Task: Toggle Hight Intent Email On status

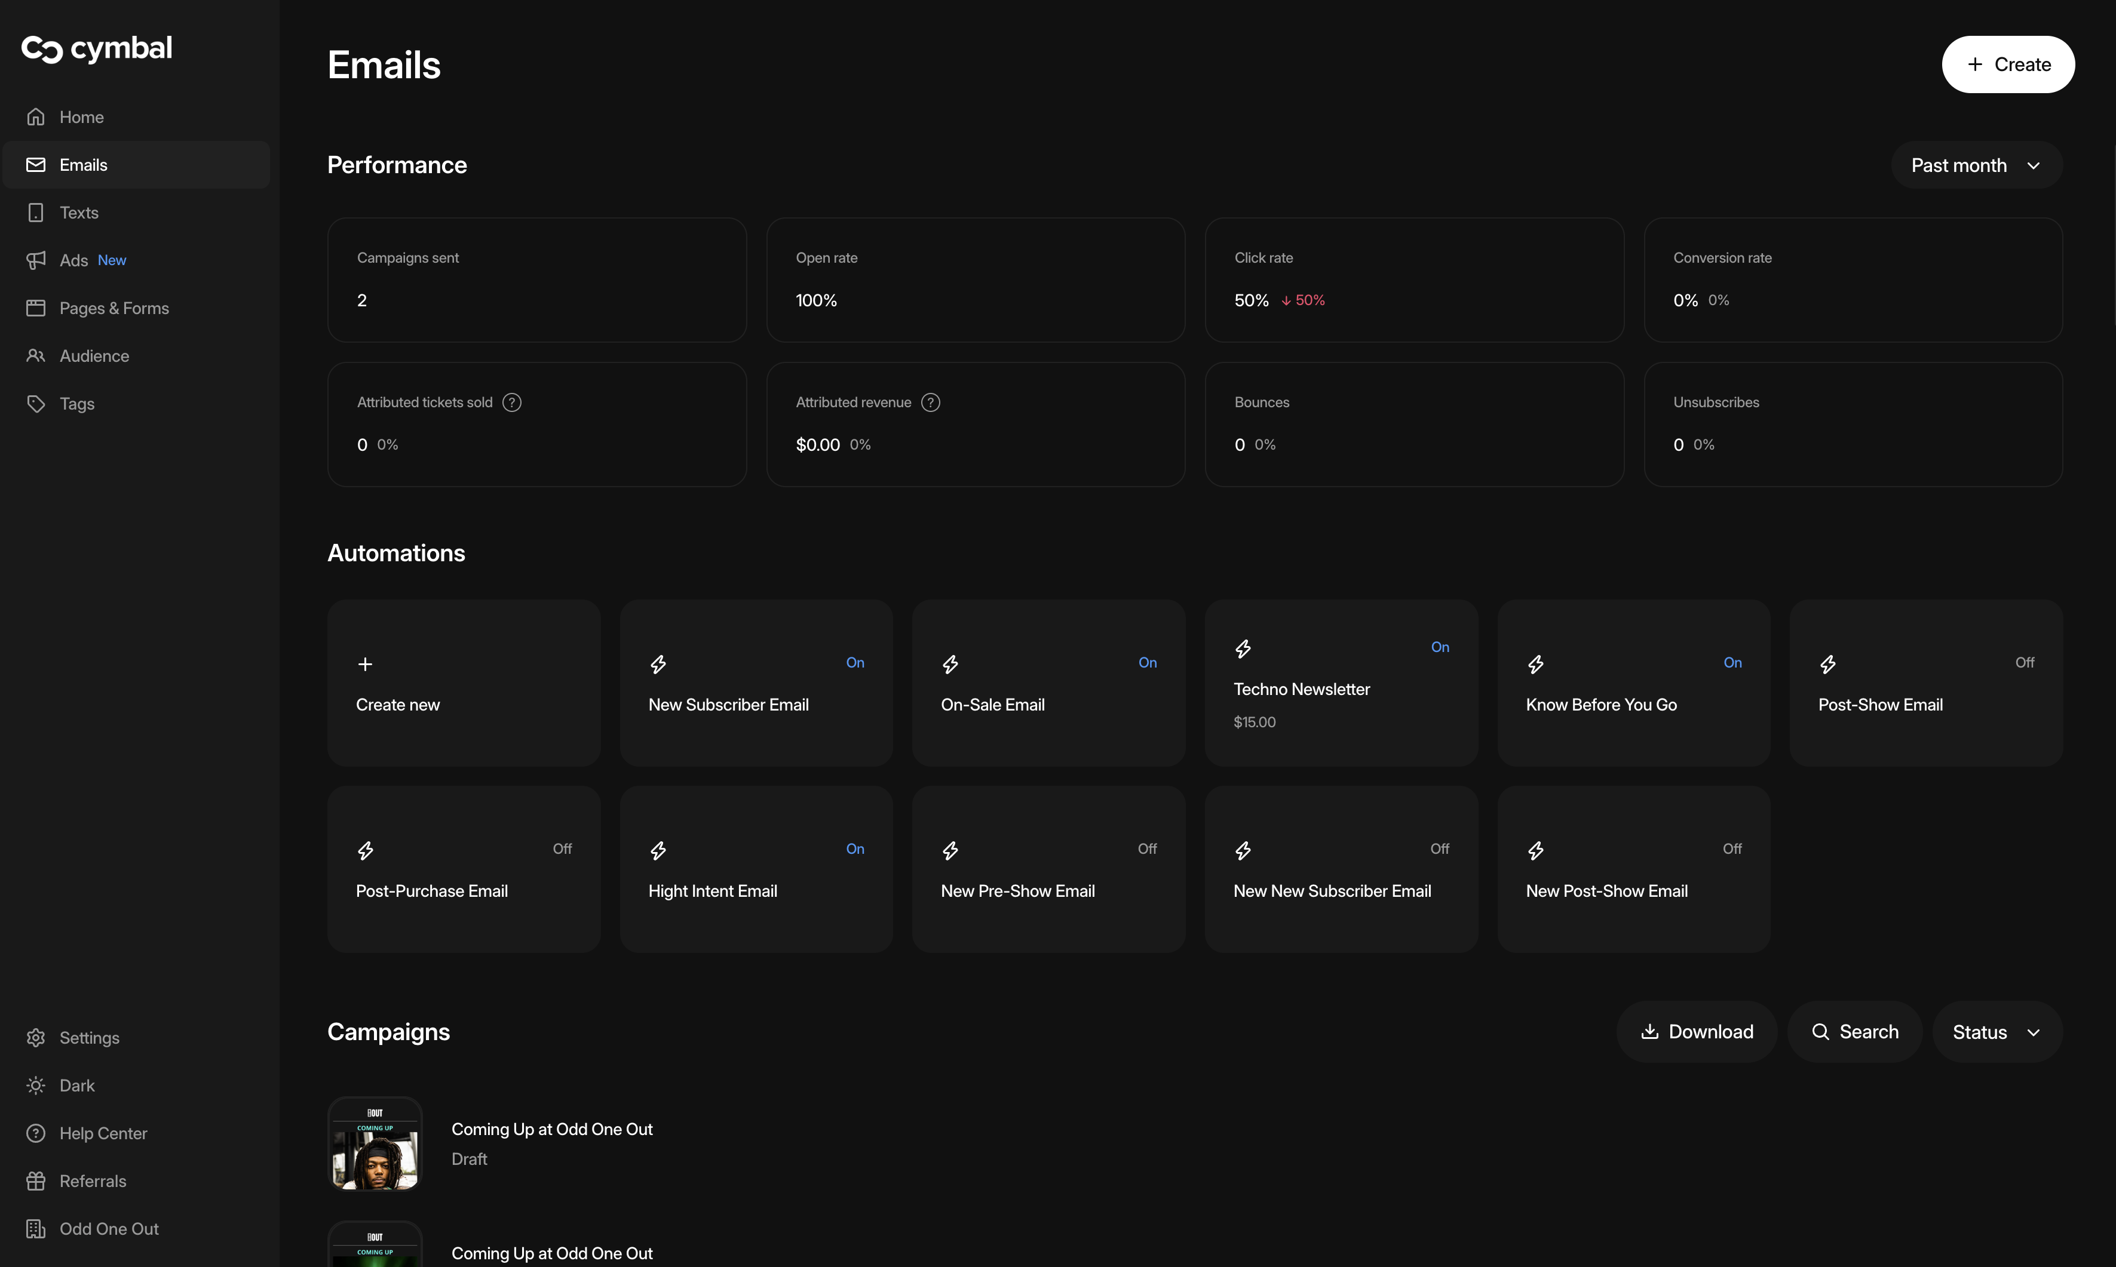Action: coord(854,848)
